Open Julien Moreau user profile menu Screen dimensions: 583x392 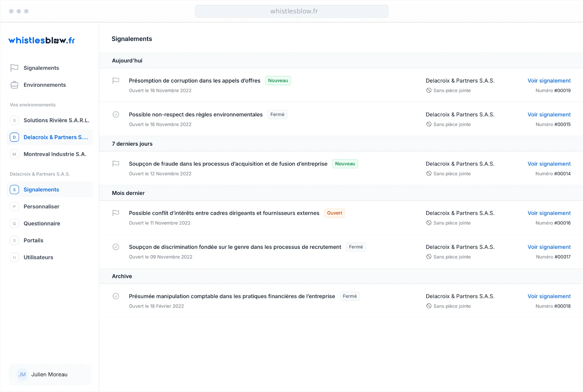tap(50, 374)
